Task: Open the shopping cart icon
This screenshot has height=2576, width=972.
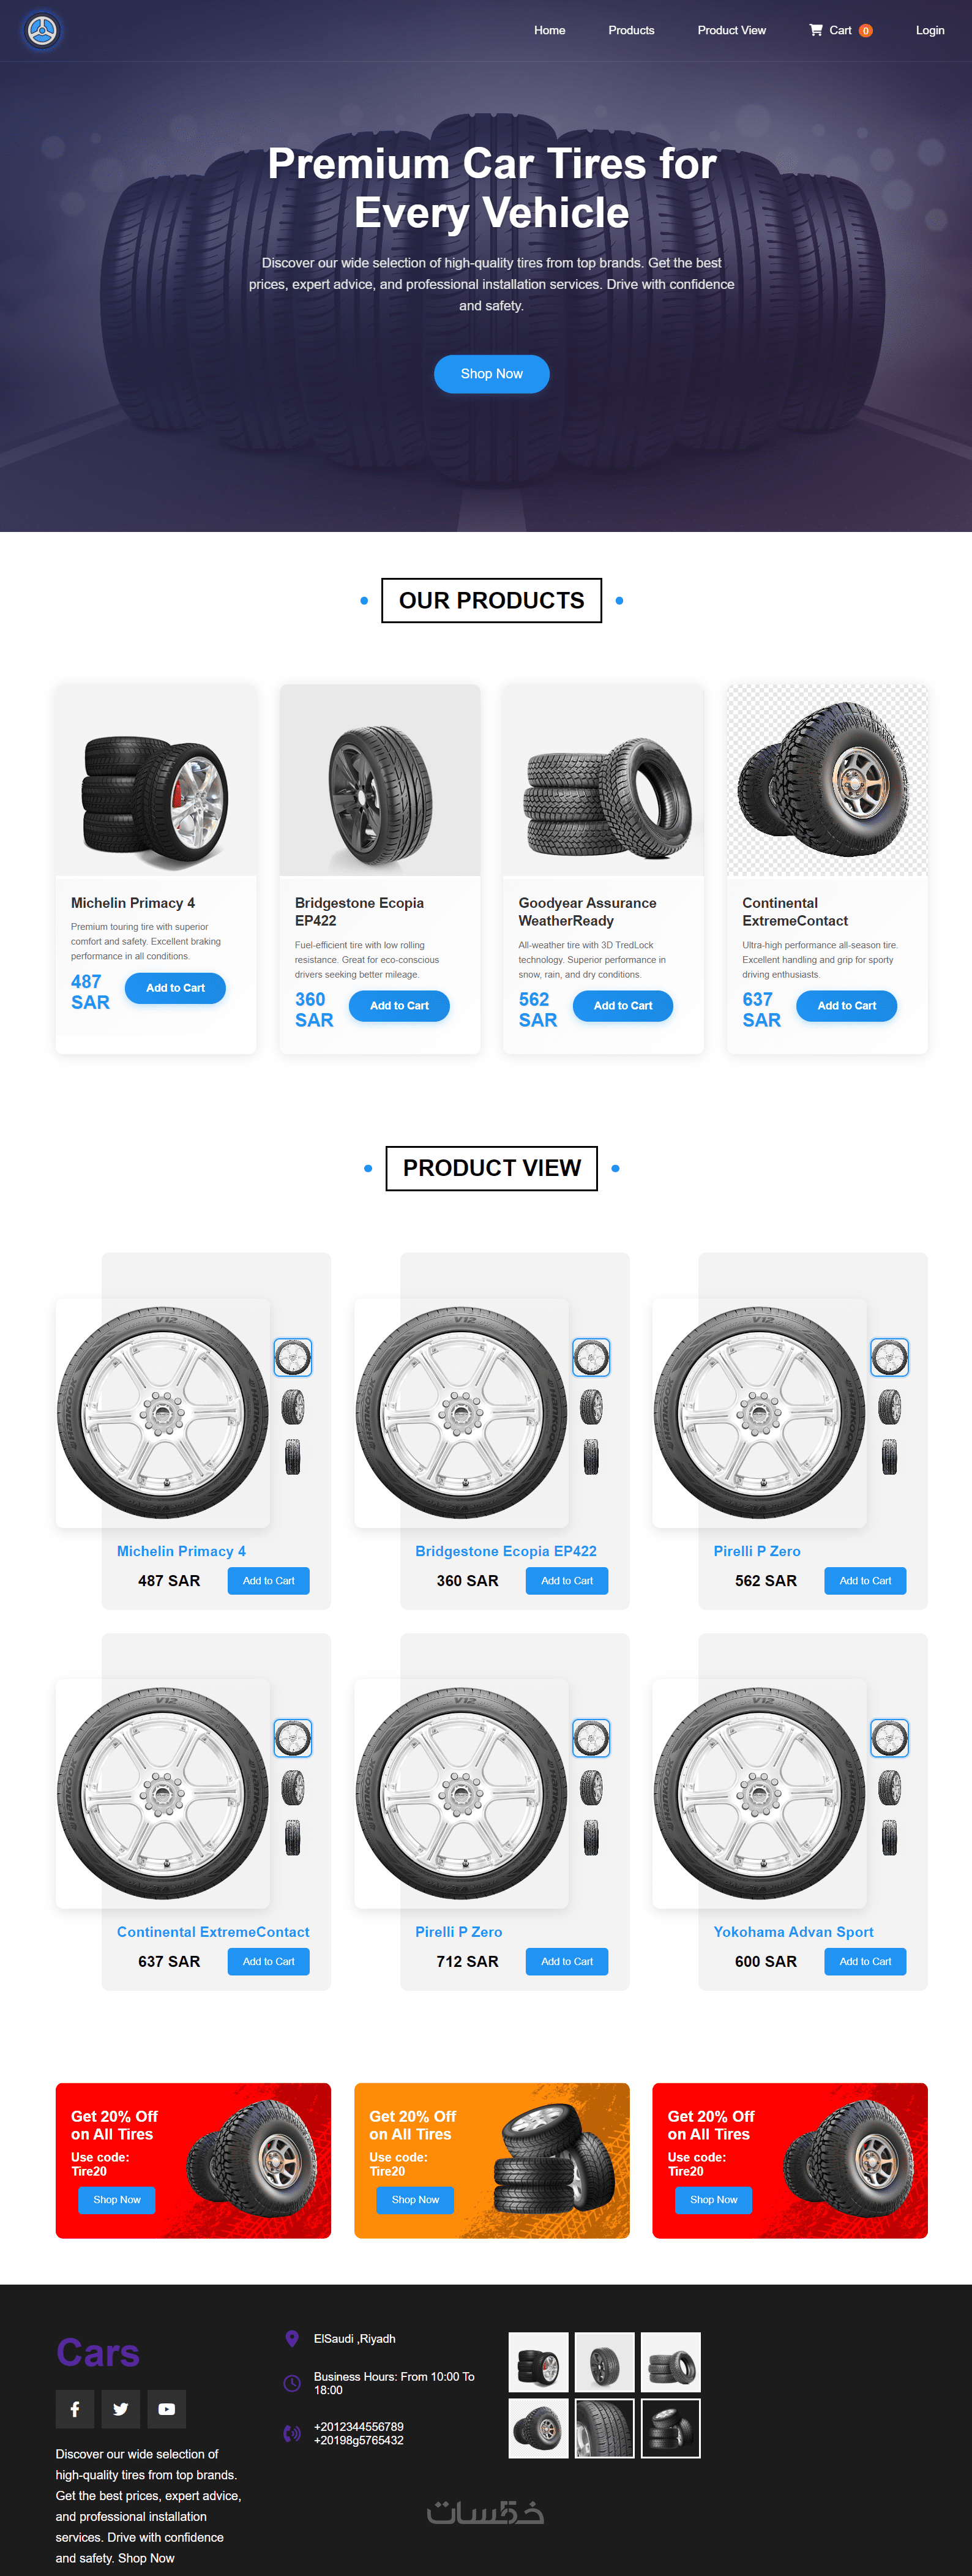Action: pyautogui.click(x=815, y=30)
